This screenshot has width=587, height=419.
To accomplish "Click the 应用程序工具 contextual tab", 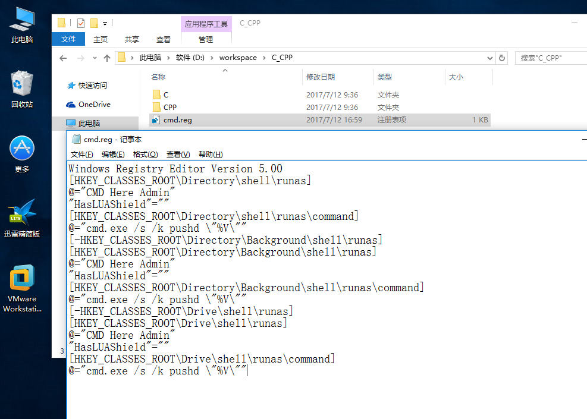I will tap(206, 24).
